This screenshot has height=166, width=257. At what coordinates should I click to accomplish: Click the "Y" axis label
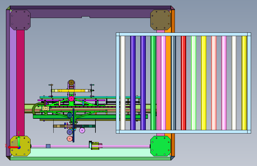click(x=19, y=133)
